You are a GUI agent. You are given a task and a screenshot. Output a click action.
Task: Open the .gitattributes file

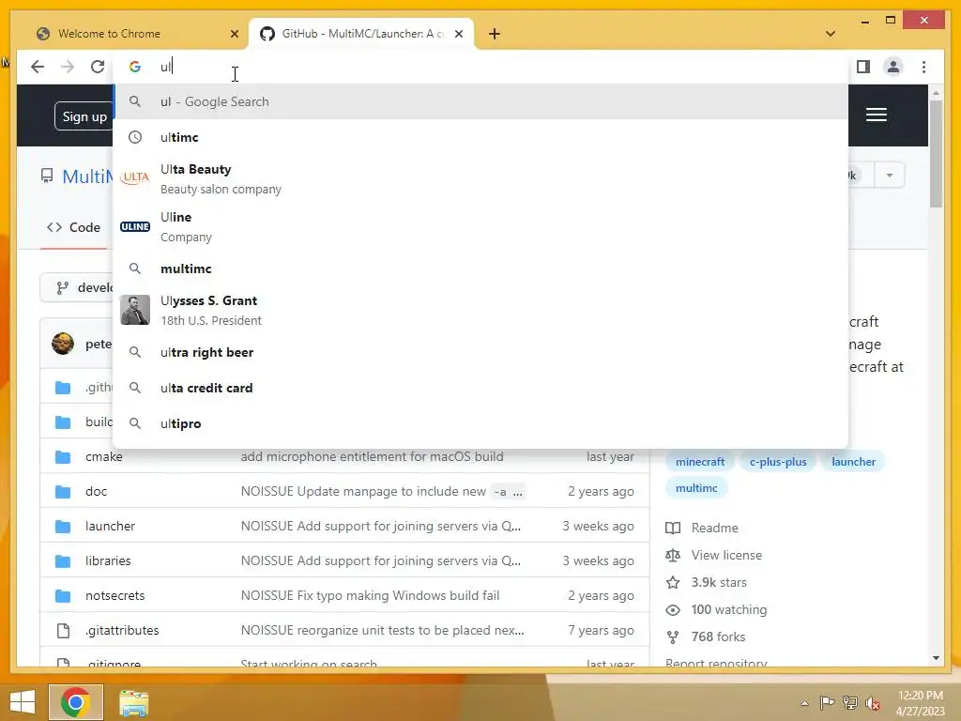122,630
